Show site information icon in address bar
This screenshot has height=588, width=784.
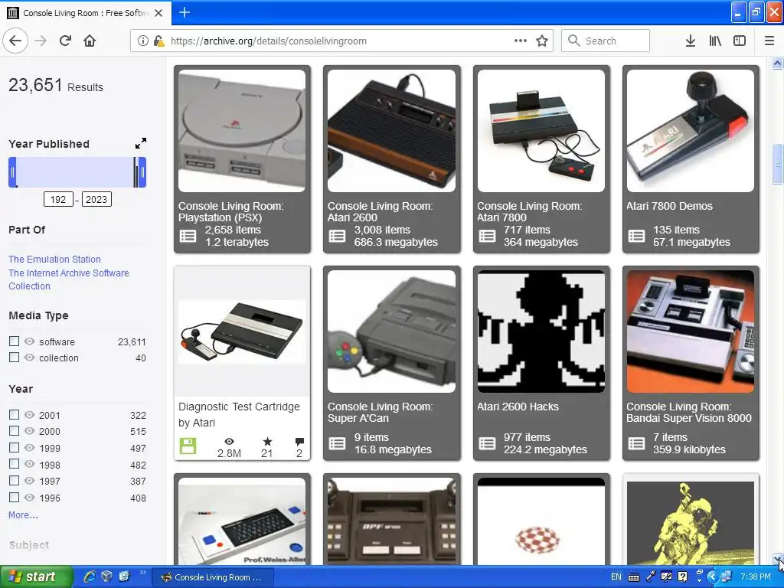coord(143,41)
